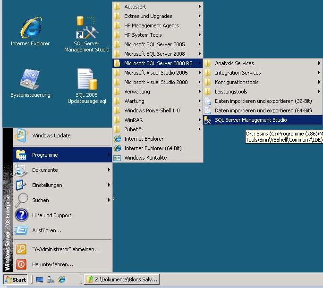The width and height of the screenshot is (323, 288).
Task: Select Daten importieren und exportieren (32-Bit) label
Action: [x=263, y=101]
